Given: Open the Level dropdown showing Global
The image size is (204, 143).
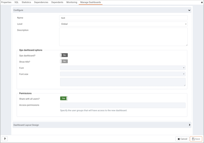Looking at the screenshot, I should (x=123, y=24).
